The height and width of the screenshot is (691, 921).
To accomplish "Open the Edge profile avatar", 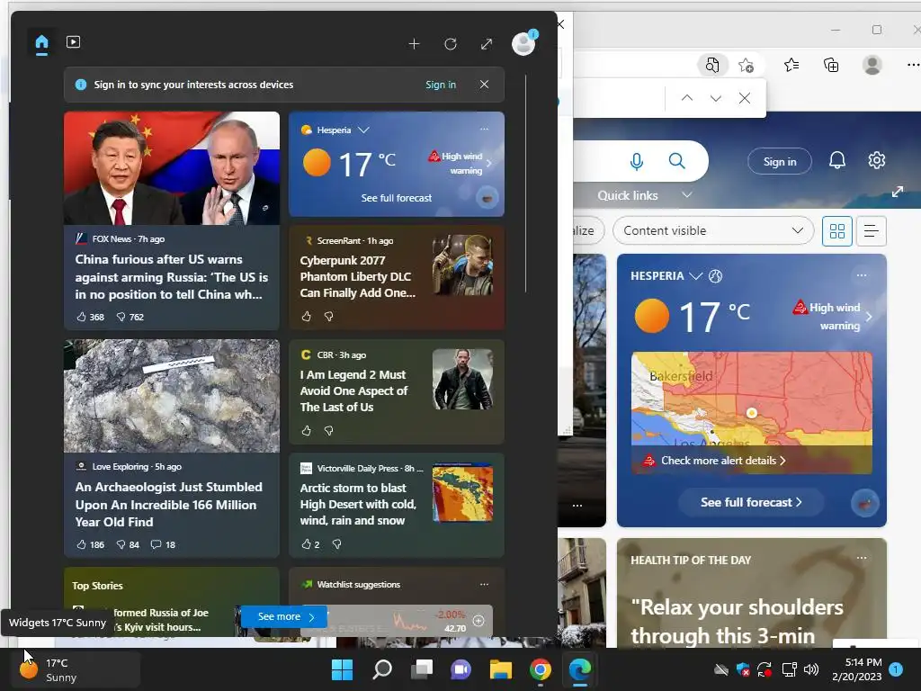I will 872,65.
